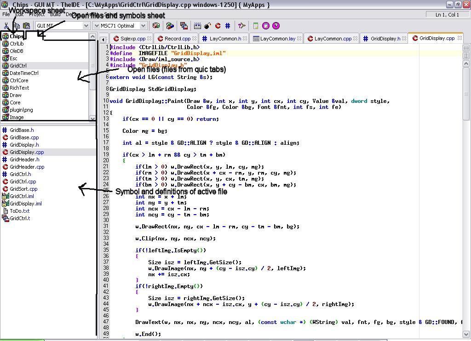
Task: Click the Paste clipboard toolbar icon
Action: 26,26
